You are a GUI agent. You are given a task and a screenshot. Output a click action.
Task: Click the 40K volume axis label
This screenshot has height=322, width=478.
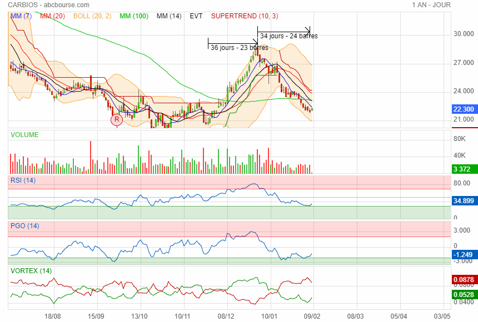tap(460, 155)
